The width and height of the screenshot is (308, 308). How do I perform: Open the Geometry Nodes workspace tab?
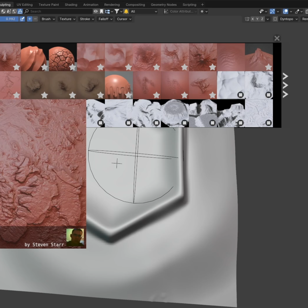click(x=164, y=5)
